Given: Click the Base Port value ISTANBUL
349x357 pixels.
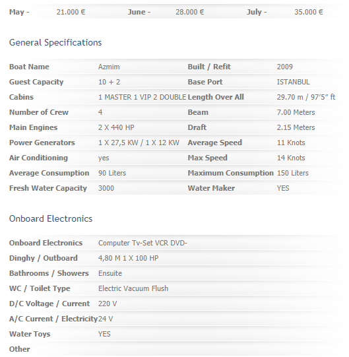Looking at the screenshot, I should point(293,82).
